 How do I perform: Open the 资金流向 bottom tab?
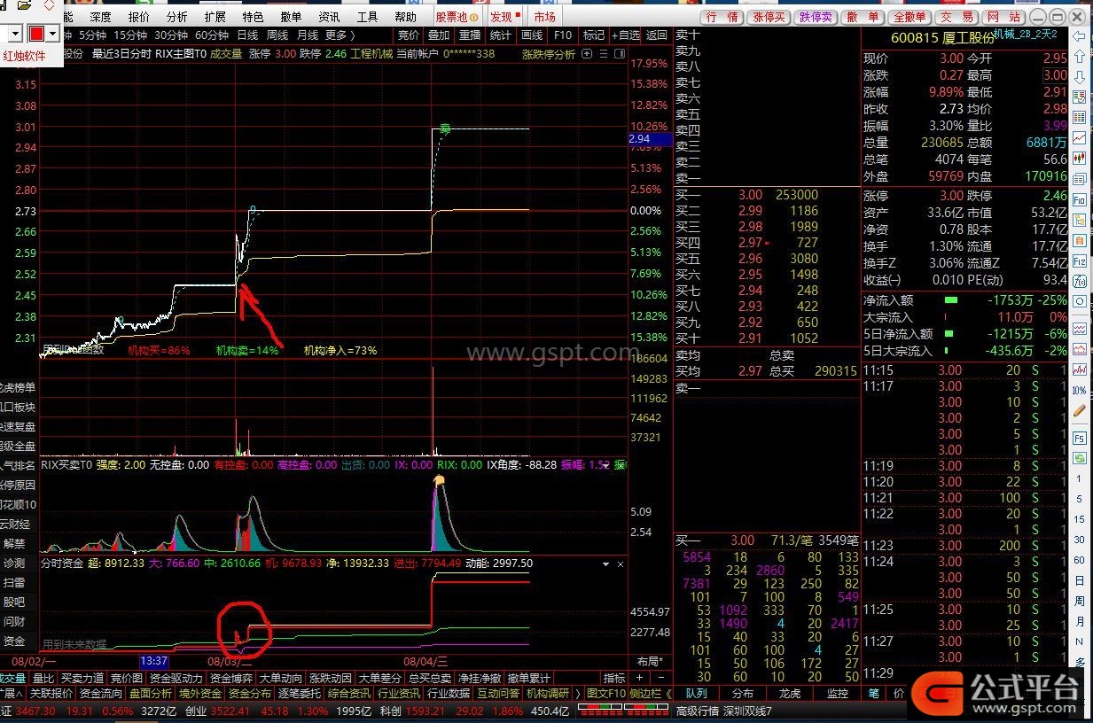pos(101,694)
